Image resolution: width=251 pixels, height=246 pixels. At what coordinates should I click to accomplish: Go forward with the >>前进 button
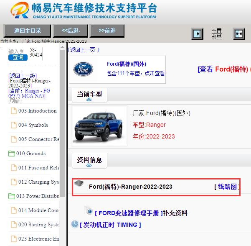[x=107, y=31]
